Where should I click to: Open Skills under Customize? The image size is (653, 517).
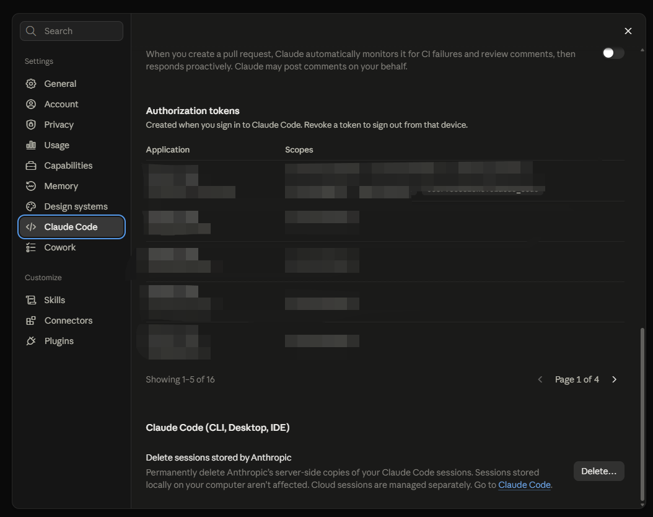(x=72, y=300)
